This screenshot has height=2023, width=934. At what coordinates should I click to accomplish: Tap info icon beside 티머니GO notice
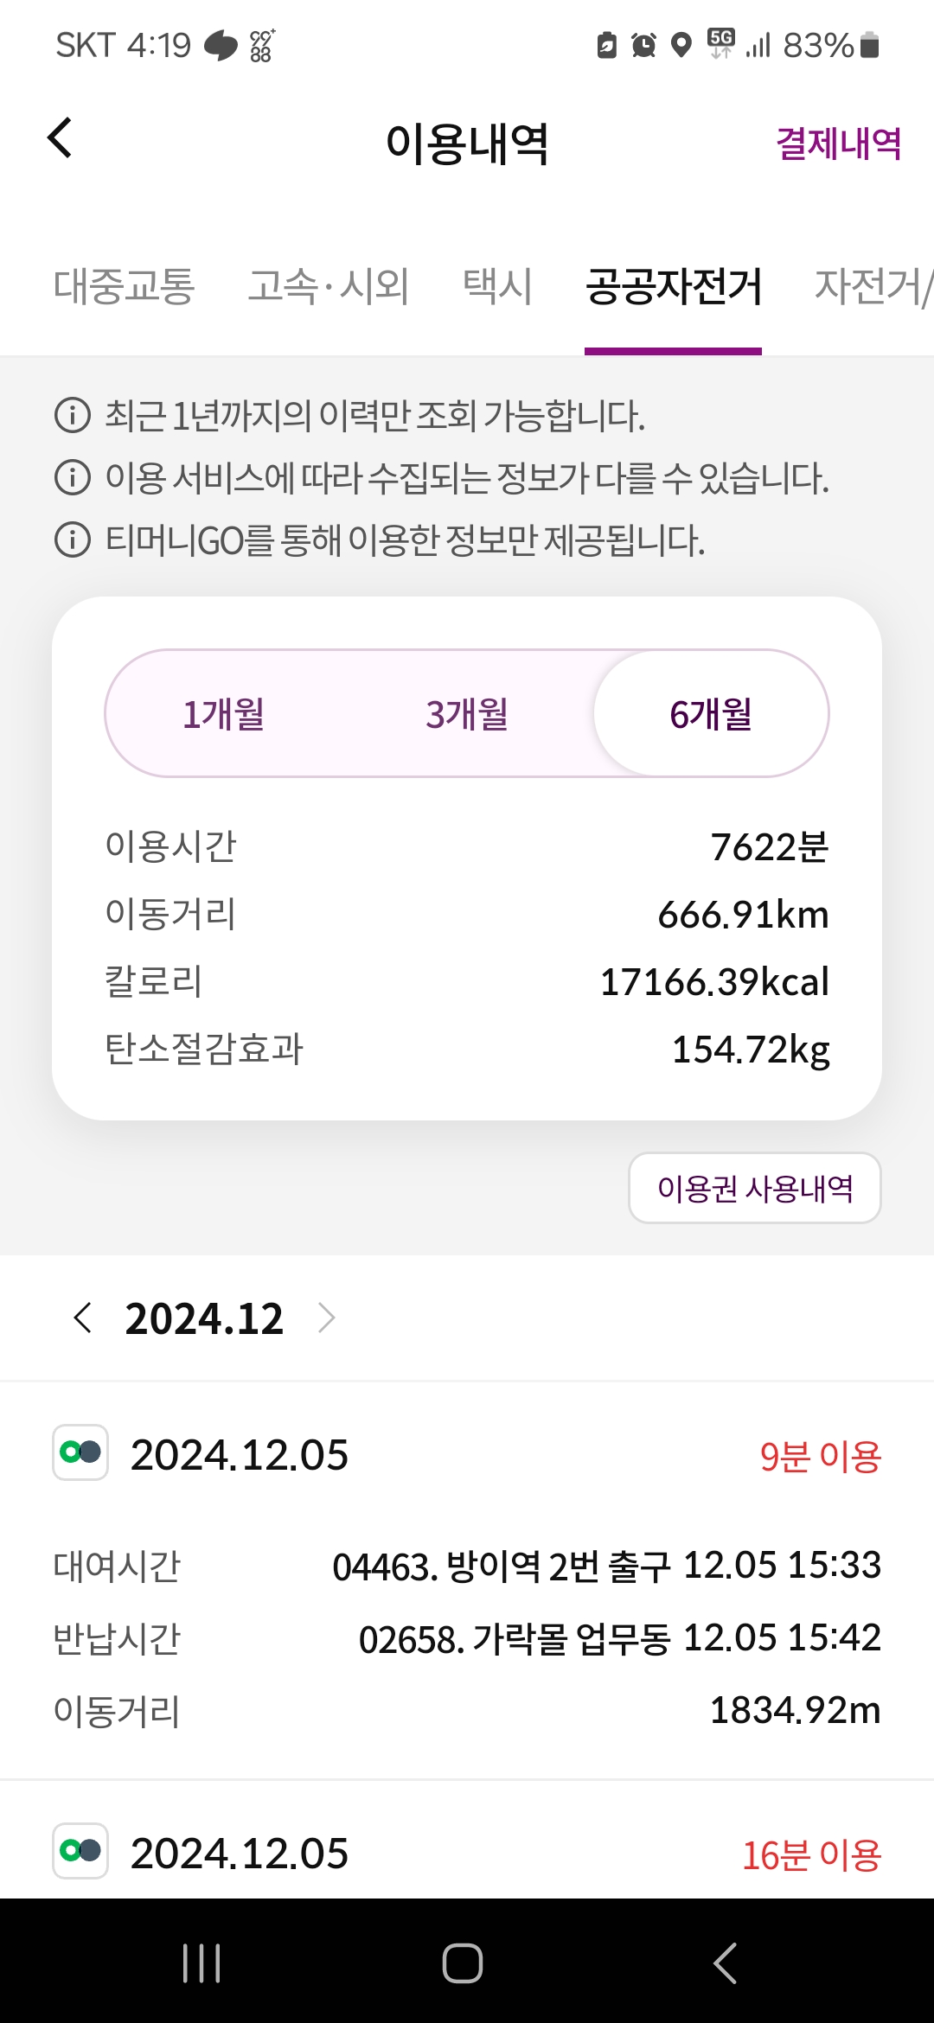pyautogui.click(x=73, y=540)
